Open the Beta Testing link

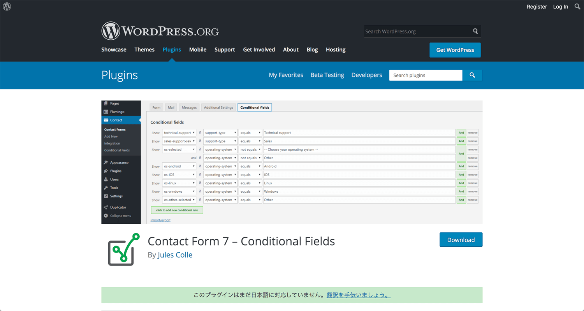click(x=327, y=75)
